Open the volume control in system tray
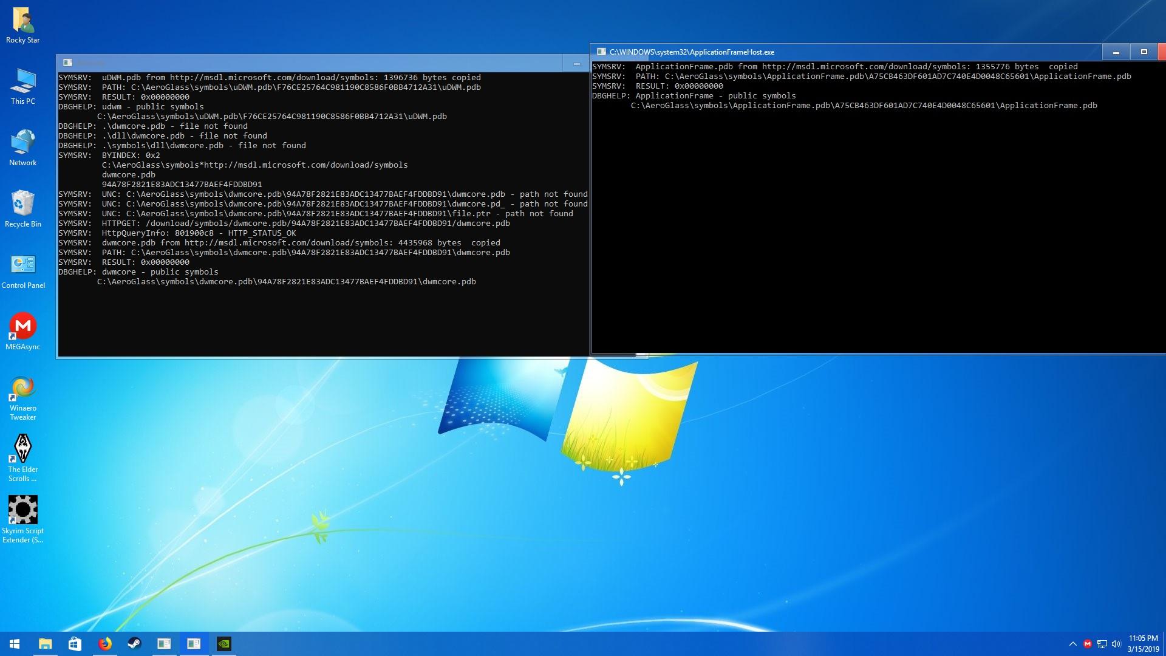Viewport: 1166px width, 656px height. (1116, 644)
